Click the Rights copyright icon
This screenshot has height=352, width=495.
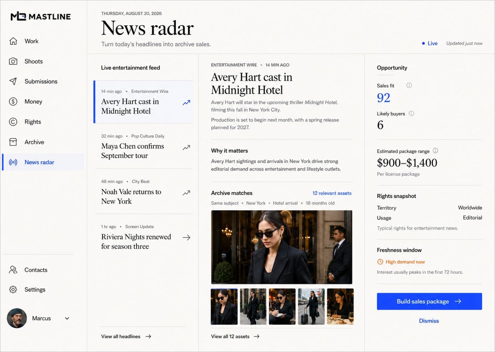(13, 122)
